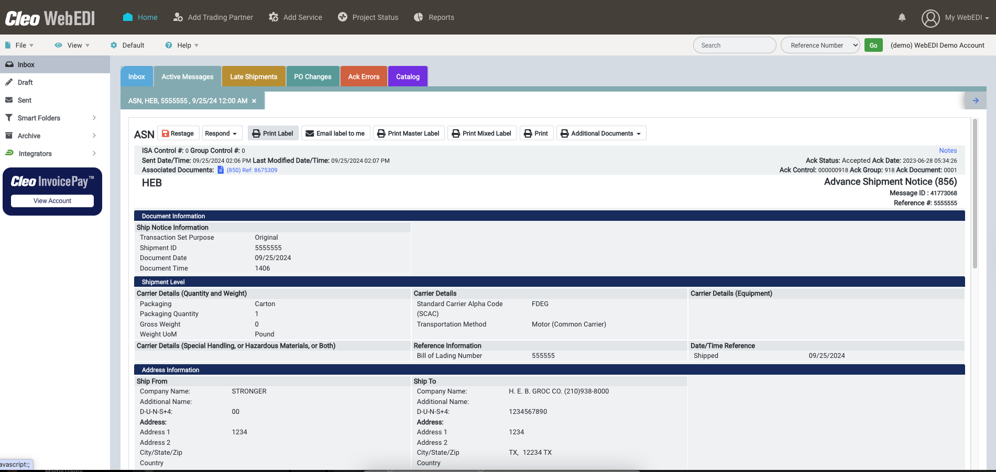This screenshot has height=472, width=996.
Task: Open the Respond dropdown
Action: pos(222,133)
